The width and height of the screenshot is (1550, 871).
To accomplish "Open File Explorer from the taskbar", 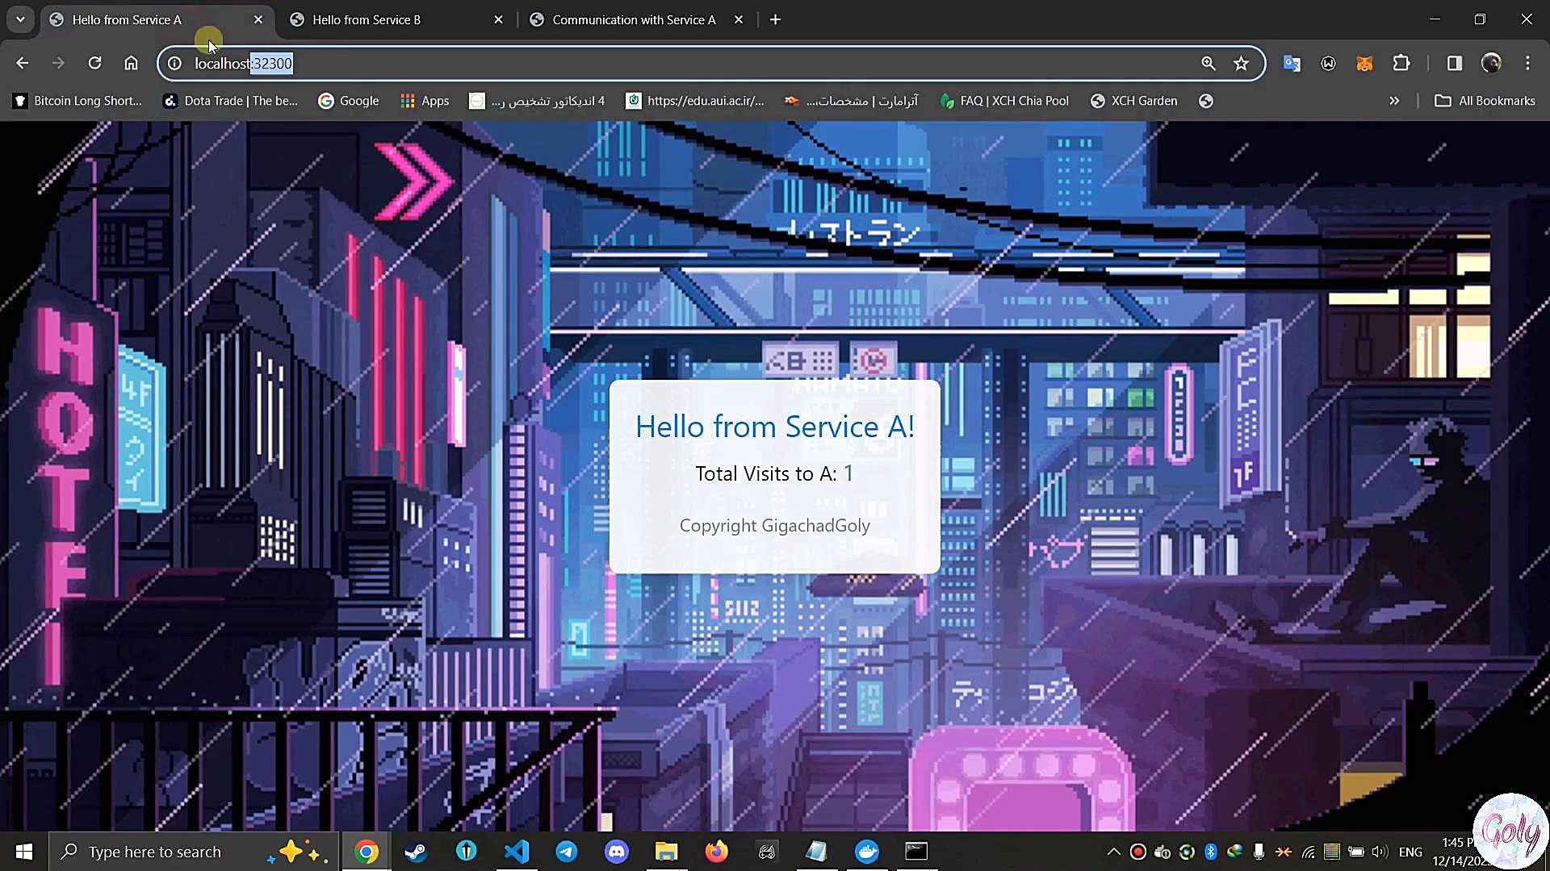I will click(x=667, y=852).
